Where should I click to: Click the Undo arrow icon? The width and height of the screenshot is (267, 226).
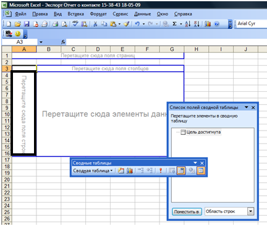137,24
